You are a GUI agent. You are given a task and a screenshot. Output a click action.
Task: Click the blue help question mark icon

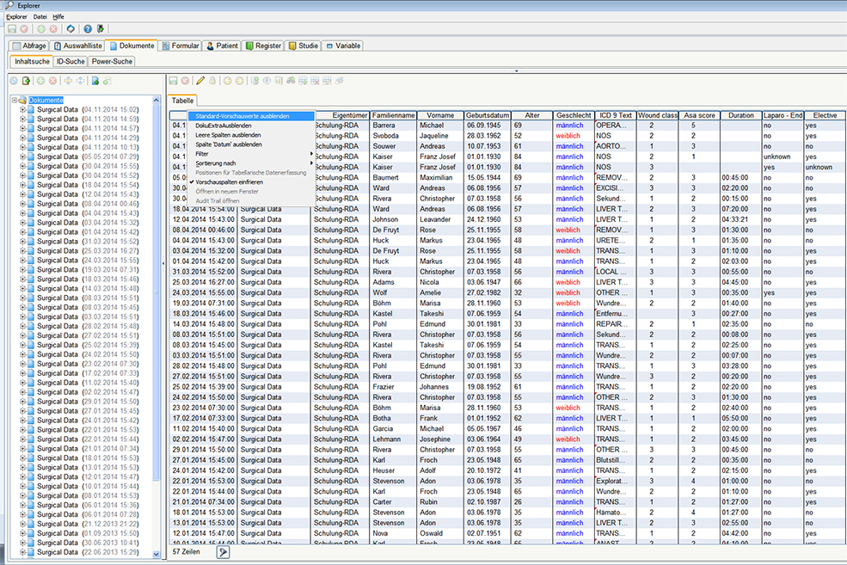point(87,28)
